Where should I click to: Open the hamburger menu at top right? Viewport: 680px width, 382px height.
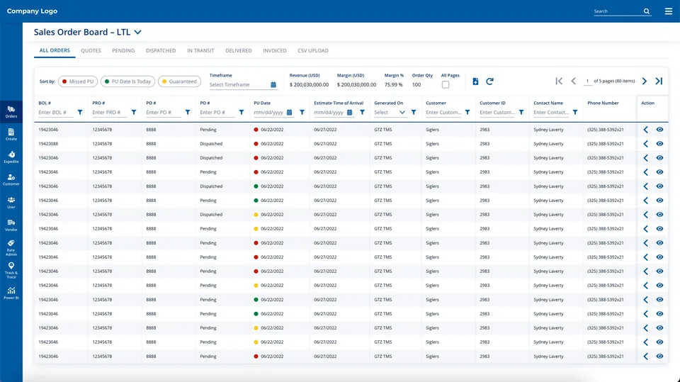click(668, 11)
